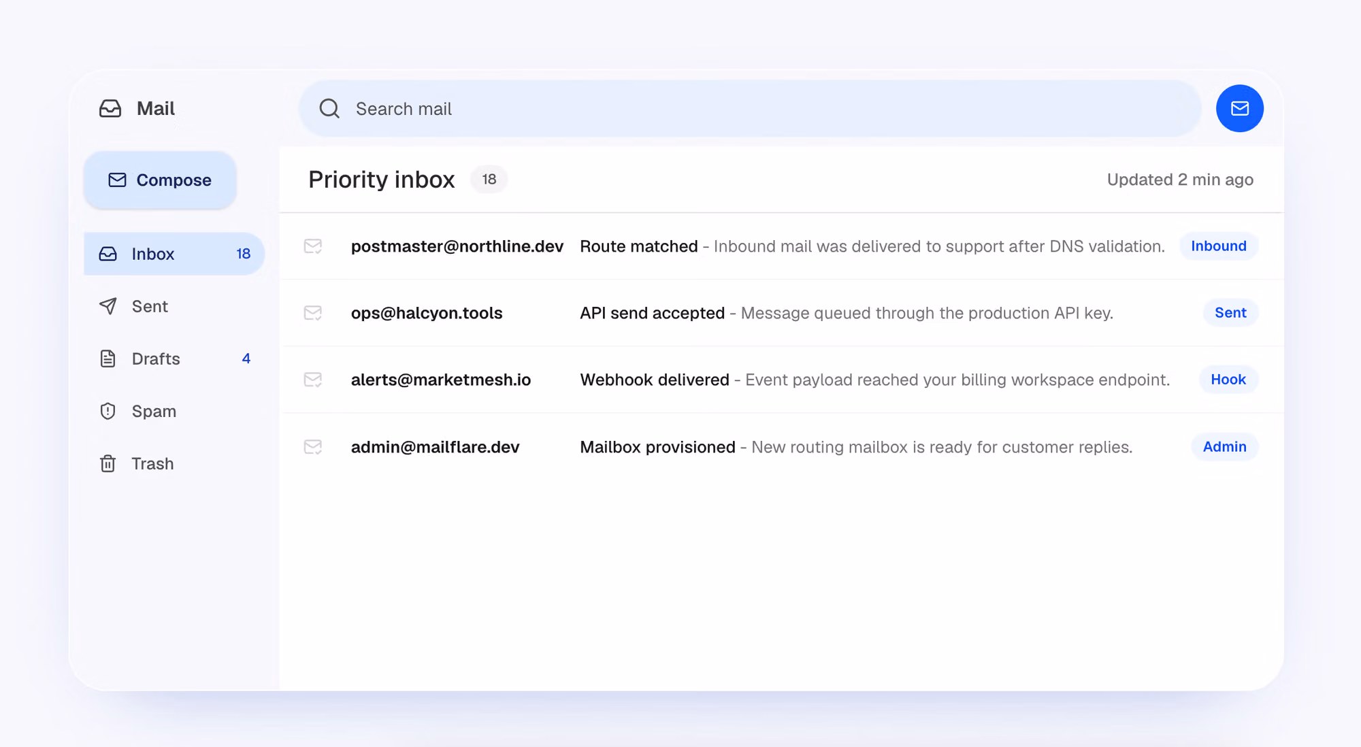The height and width of the screenshot is (747, 1361).
Task: Open the Webhook delivered subject
Action: click(655, 380)
